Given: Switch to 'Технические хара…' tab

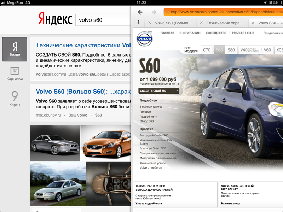Looking at the screenshot, I should [x=225, y=23].
